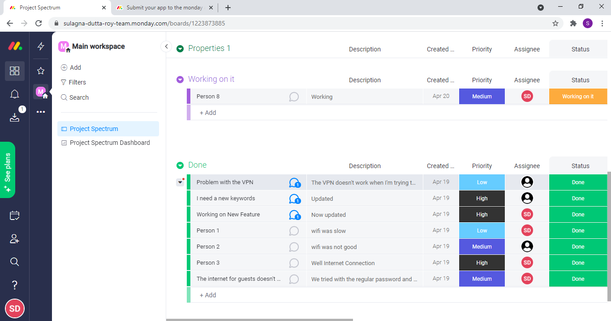Open favorites via the star icon

pos(41,70)
